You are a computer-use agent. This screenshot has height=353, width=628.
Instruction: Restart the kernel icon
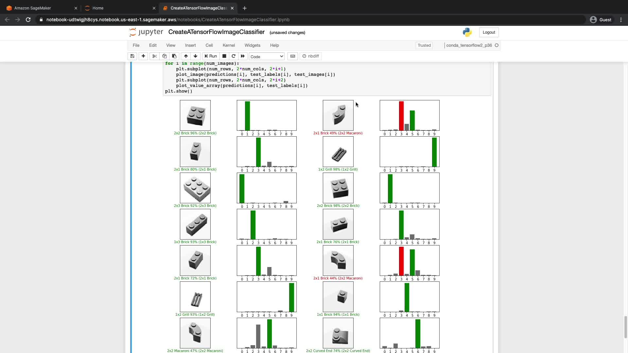(234, 56)
